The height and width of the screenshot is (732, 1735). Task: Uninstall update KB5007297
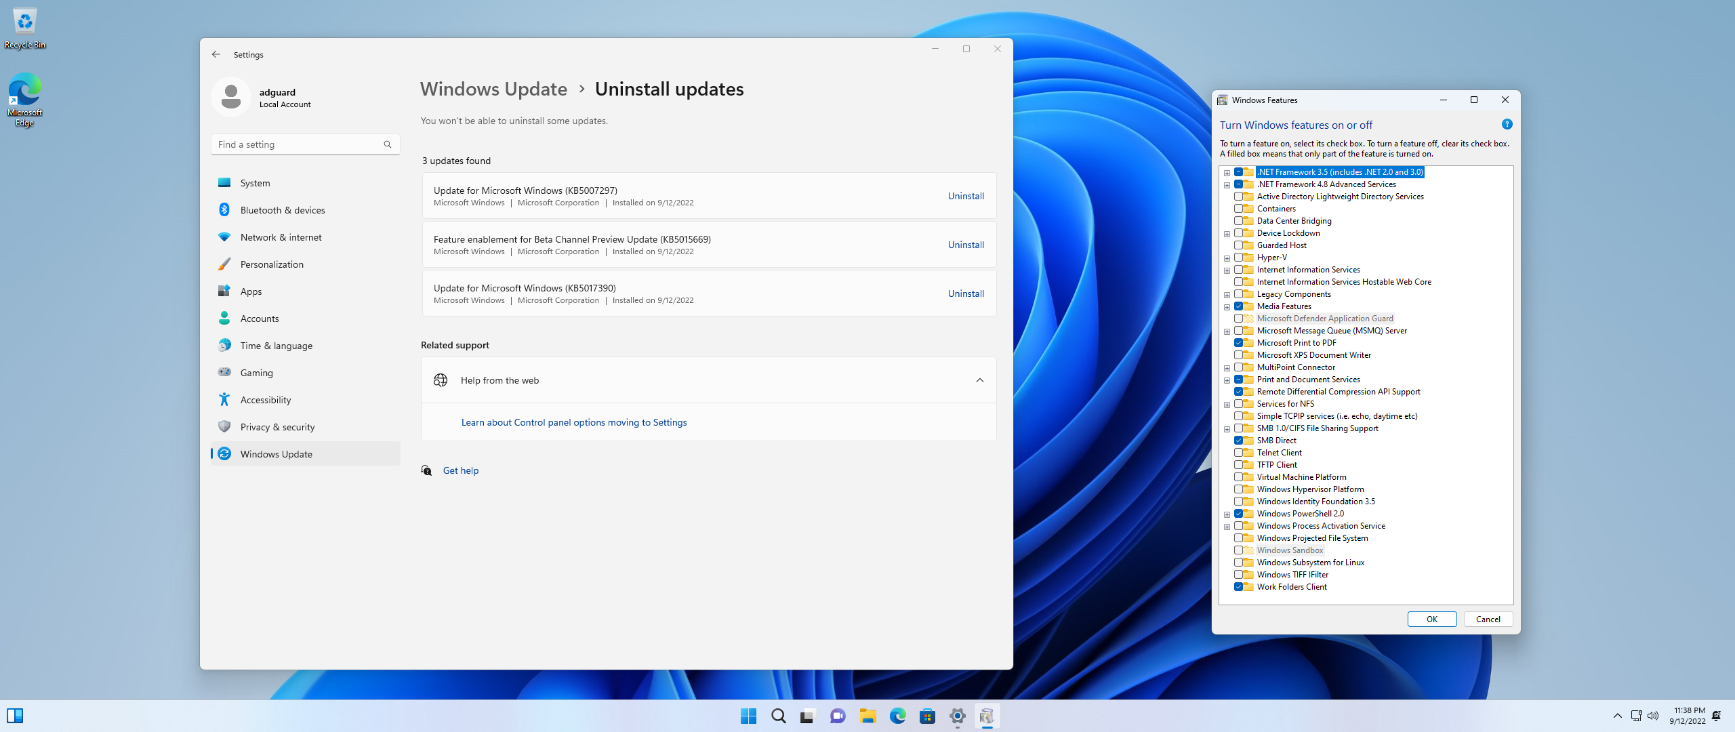point(966,196)
